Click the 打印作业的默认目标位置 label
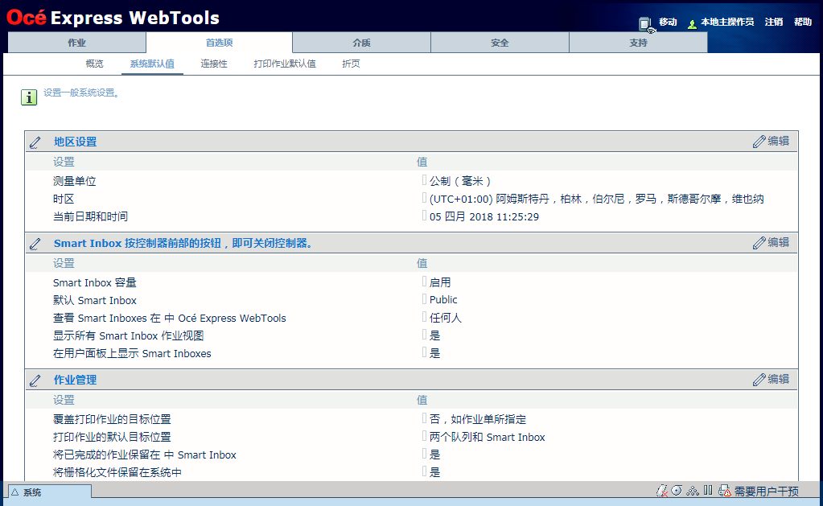The image size is (823, 506). [112, 437]
